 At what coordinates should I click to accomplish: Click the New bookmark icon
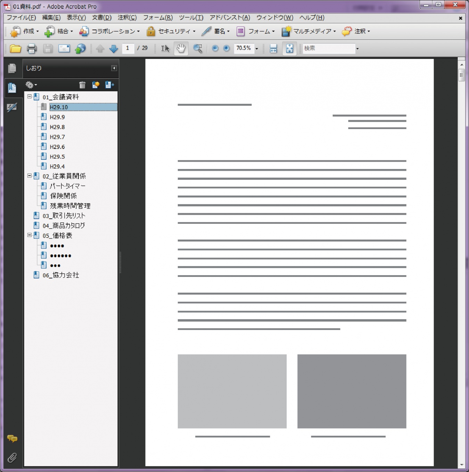(x=96, y=85)
